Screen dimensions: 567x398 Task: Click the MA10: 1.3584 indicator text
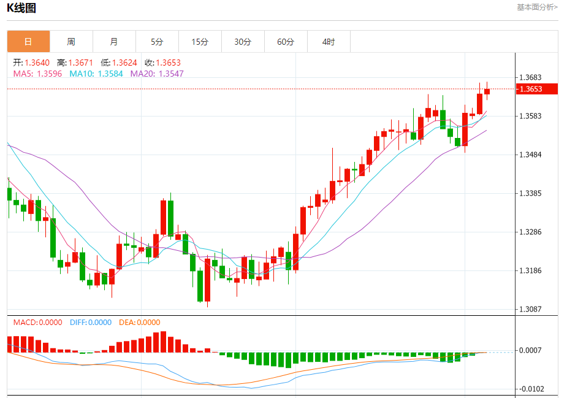[x=96, y=74]
